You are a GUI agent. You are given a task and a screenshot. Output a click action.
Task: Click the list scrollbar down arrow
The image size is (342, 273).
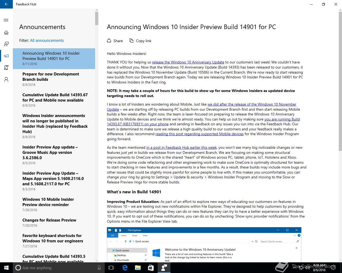[97, 260]
